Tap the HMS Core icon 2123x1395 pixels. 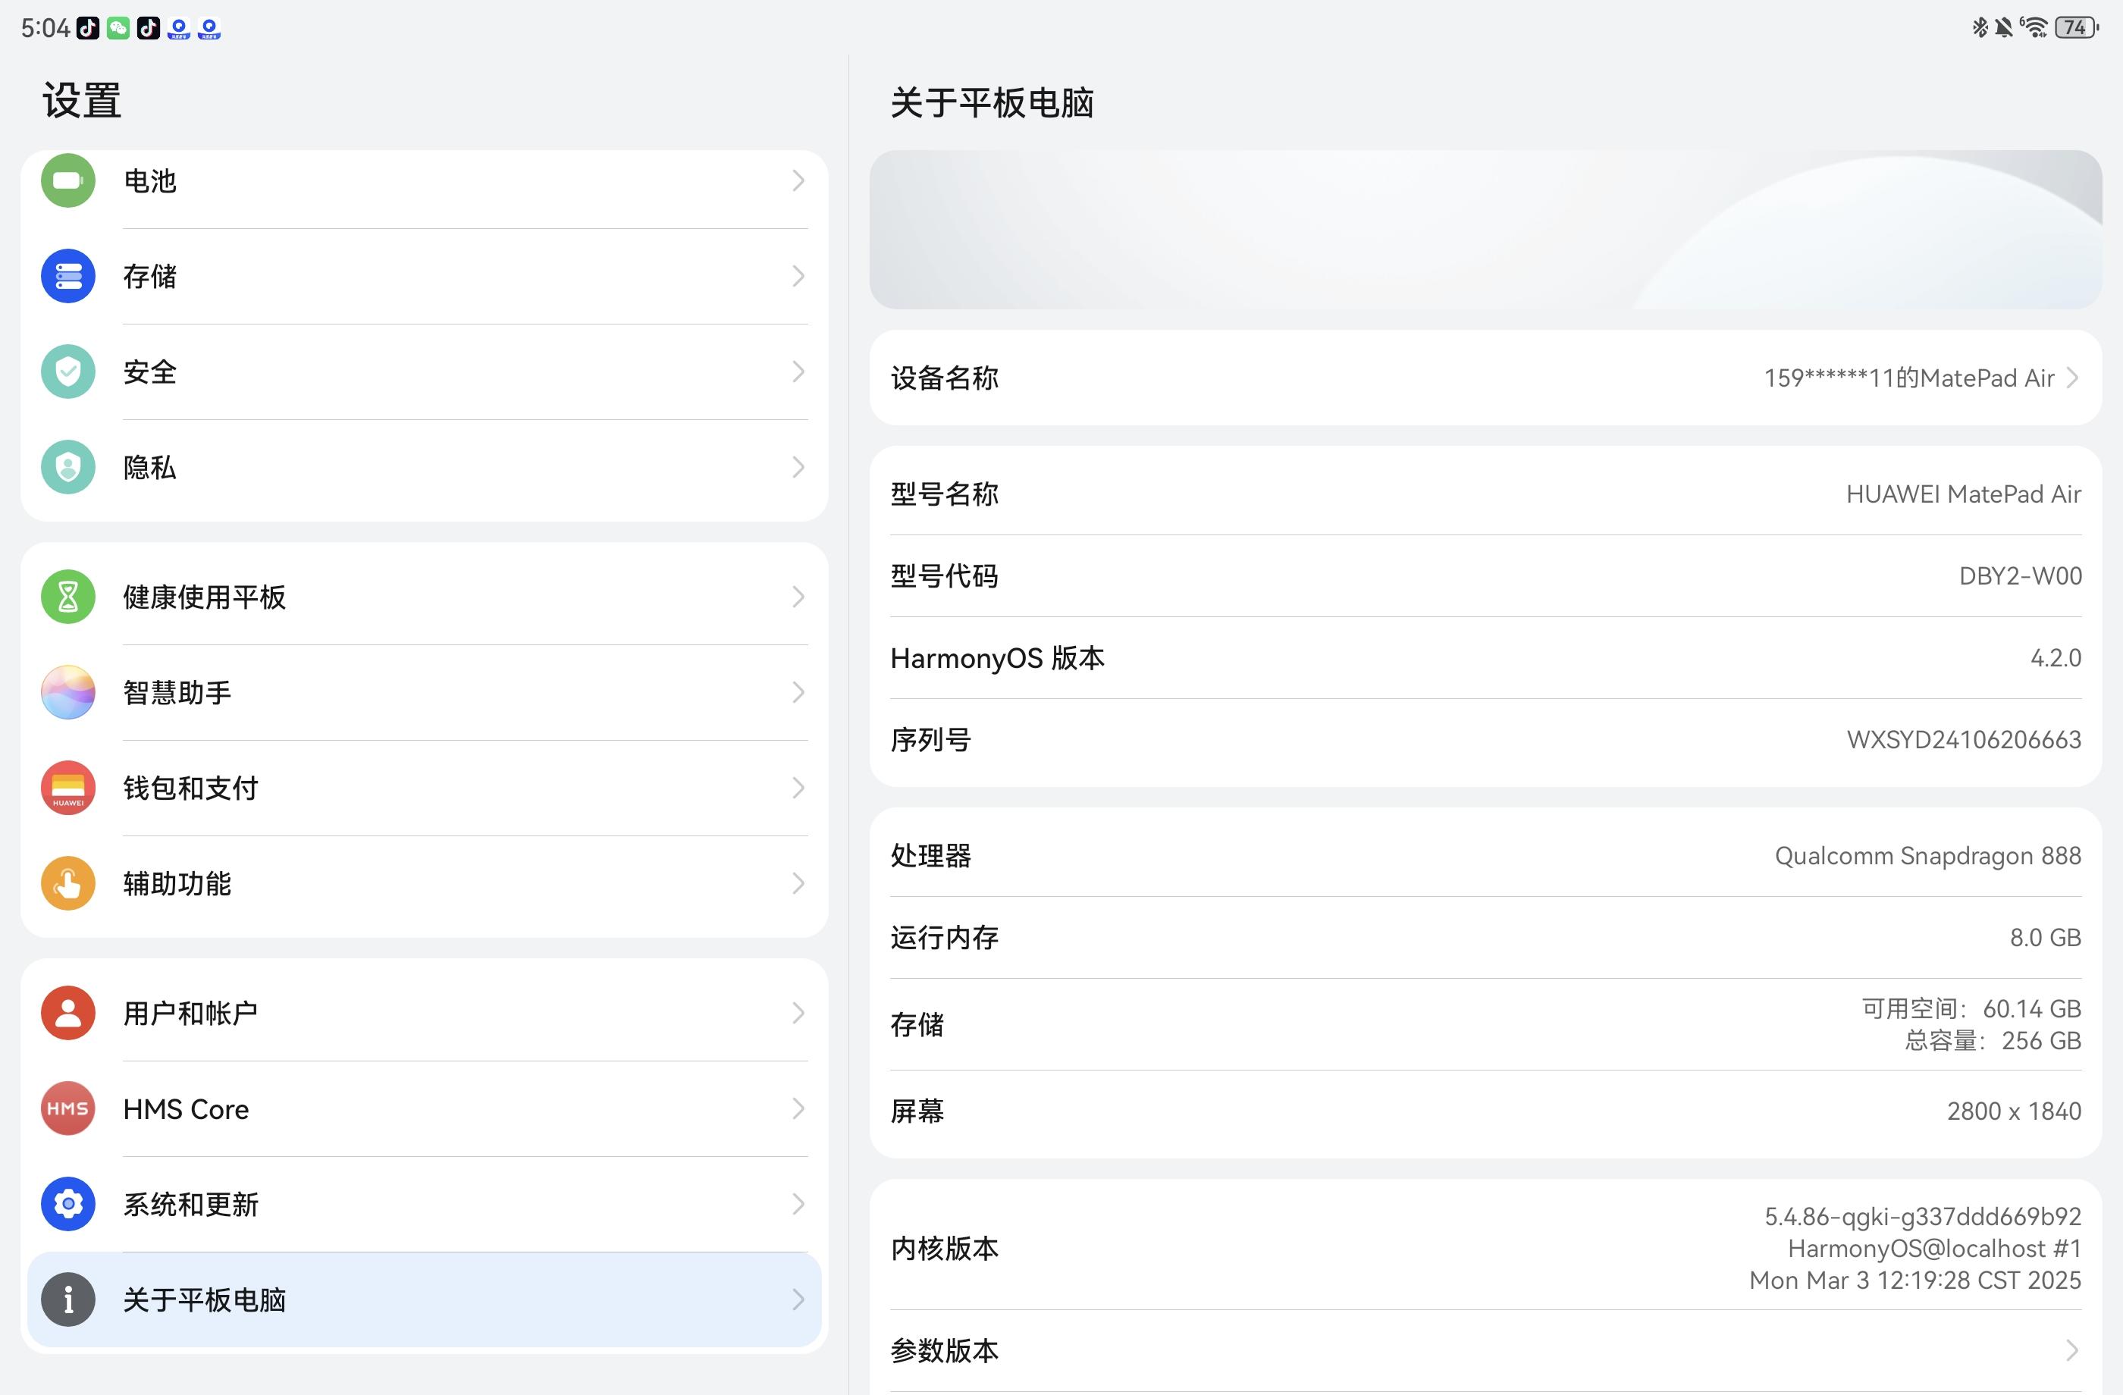tap(67, 1108)
